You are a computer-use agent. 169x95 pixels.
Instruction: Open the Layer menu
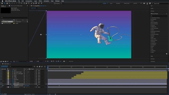click(x=35, y=1)
